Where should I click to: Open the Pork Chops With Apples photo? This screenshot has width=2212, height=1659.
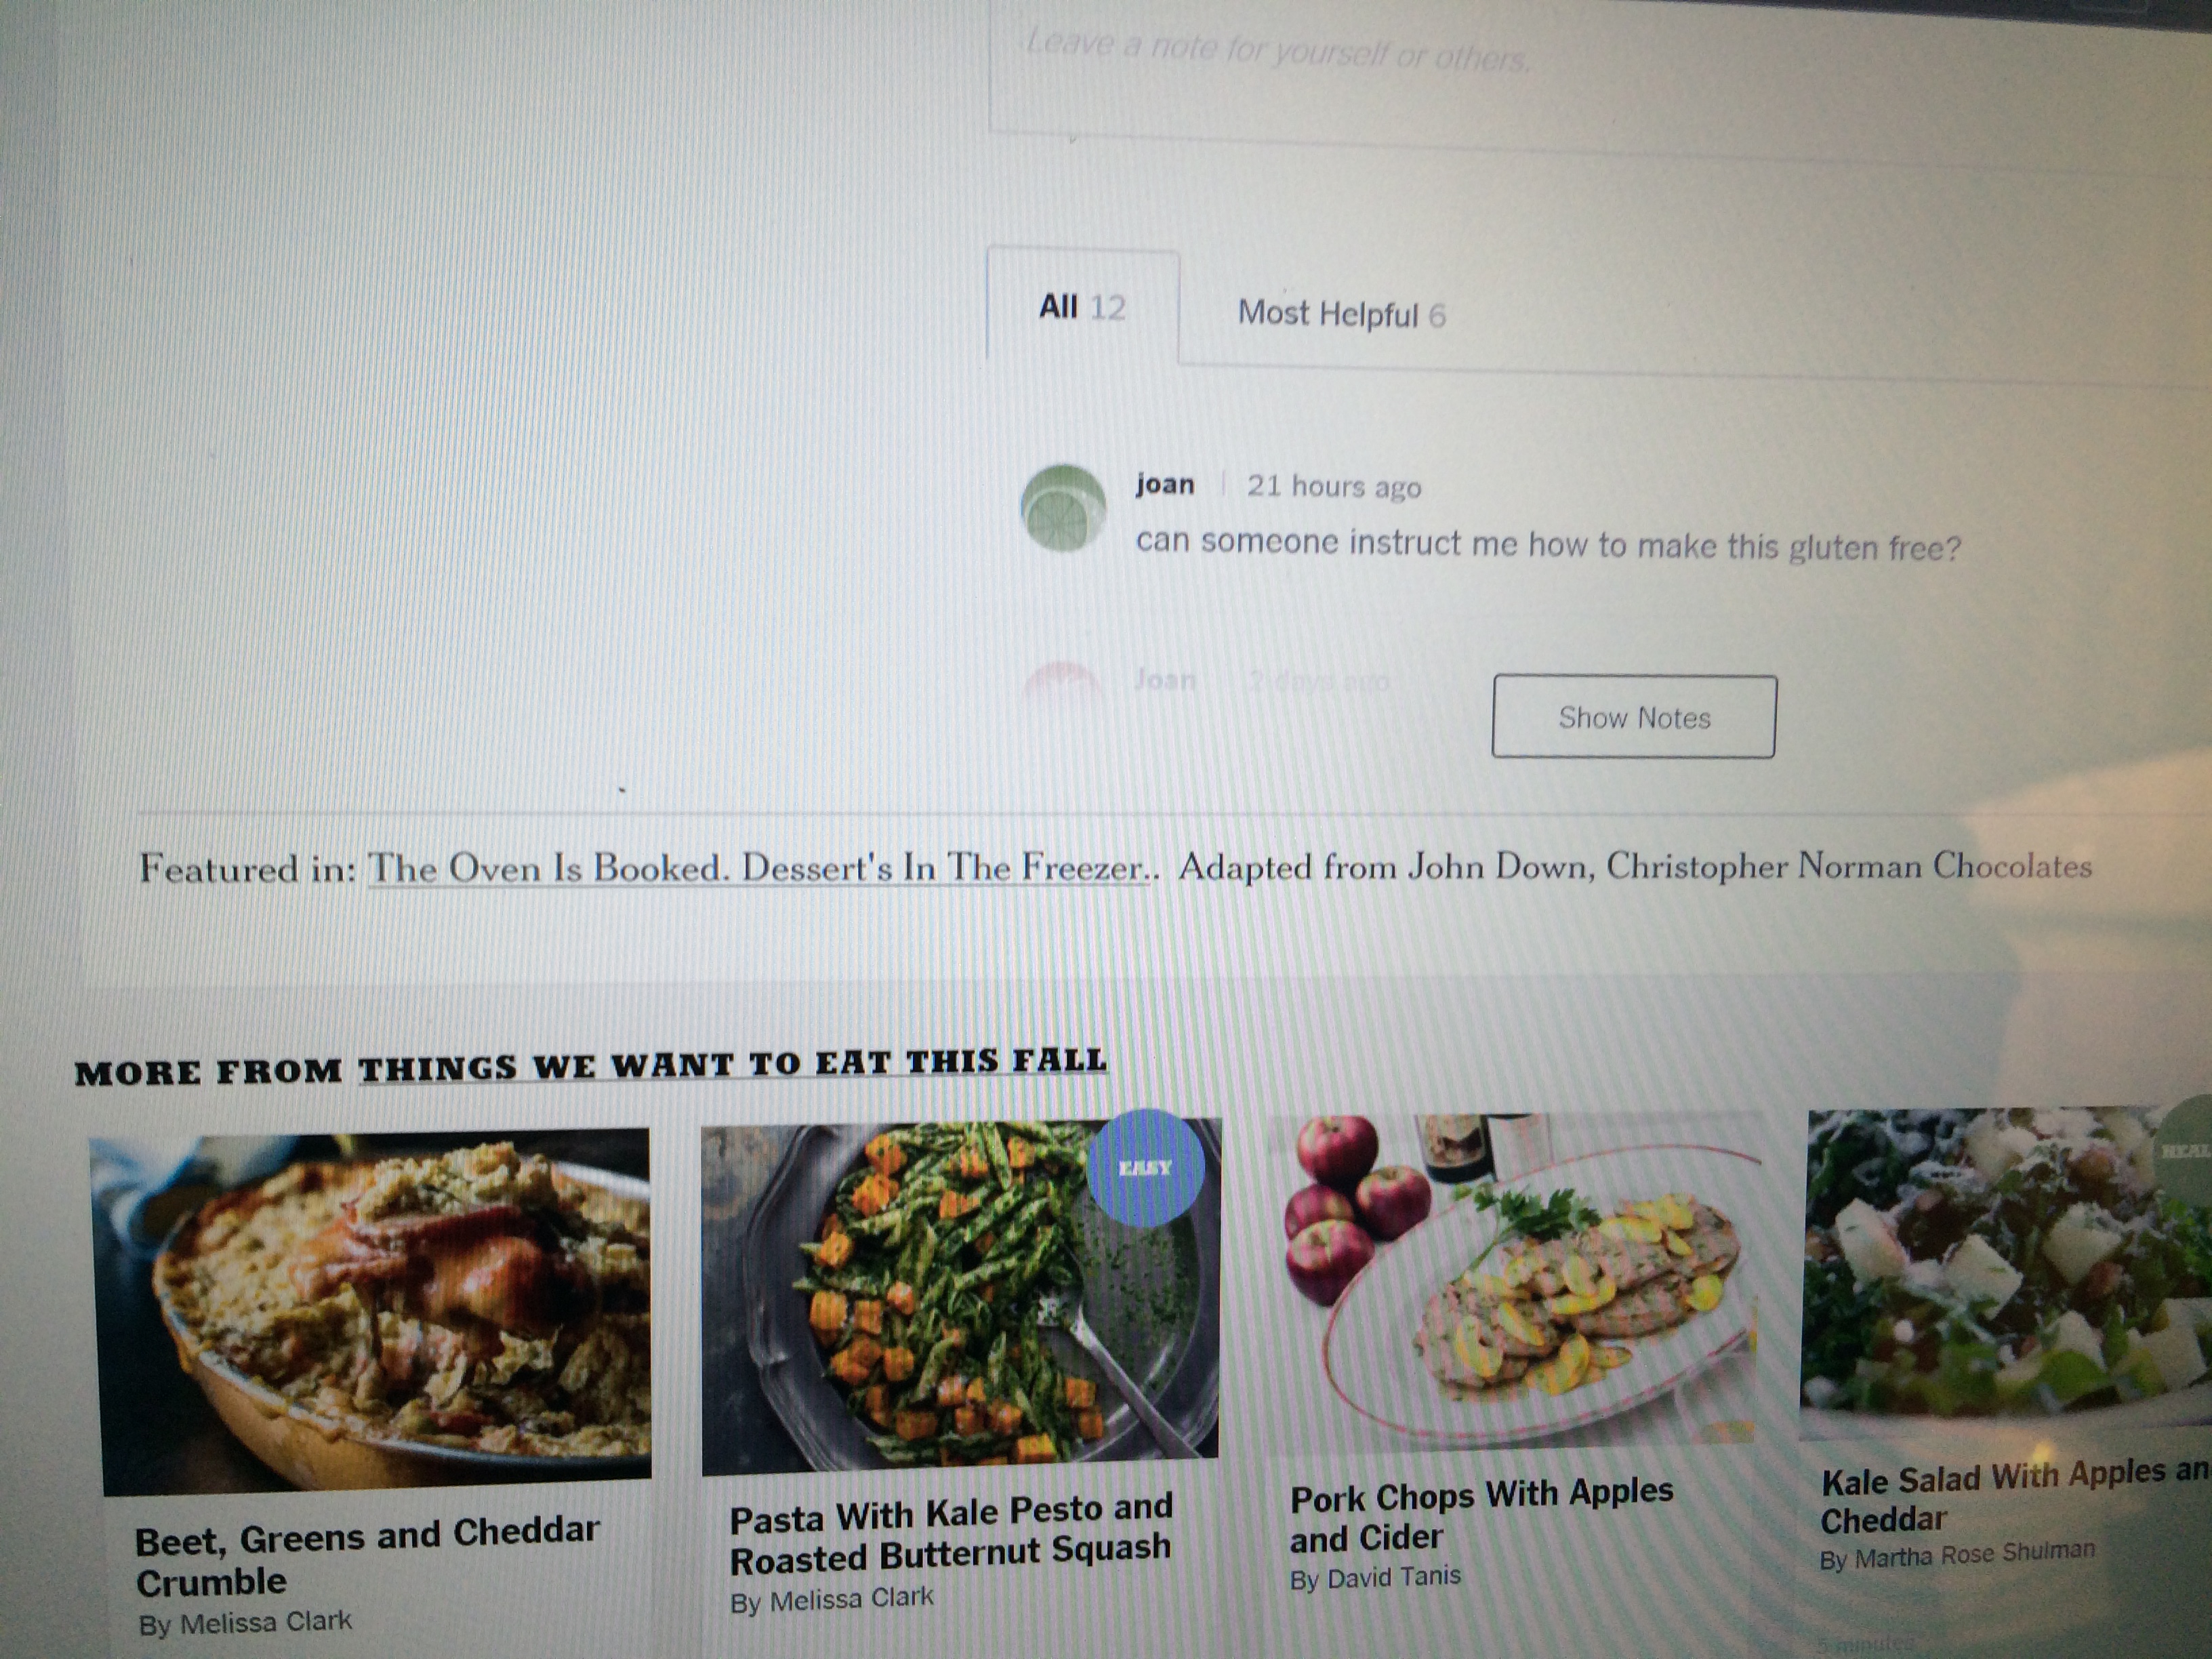pyautogui.click(x=1512, y=1280)
